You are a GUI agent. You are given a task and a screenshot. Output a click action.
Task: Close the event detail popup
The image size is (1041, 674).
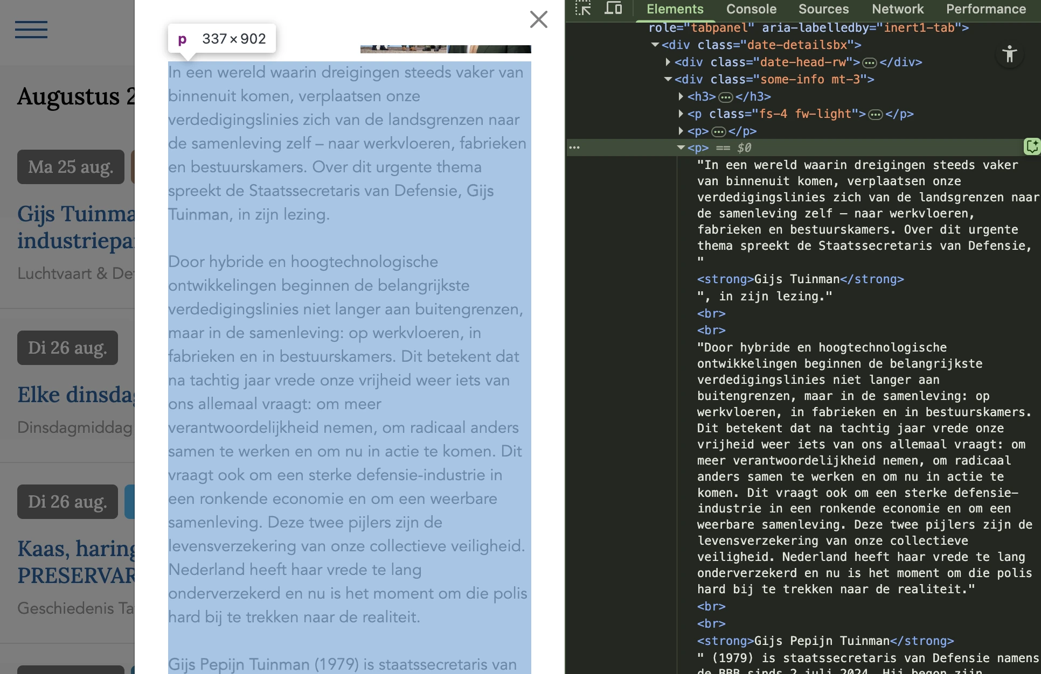click(x=538, y=19)
